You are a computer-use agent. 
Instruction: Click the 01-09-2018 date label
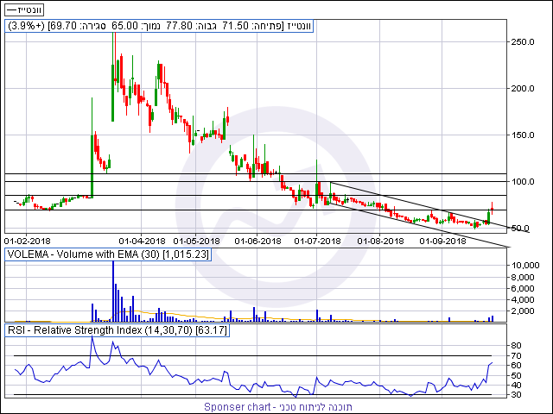(x=442, y=241)
